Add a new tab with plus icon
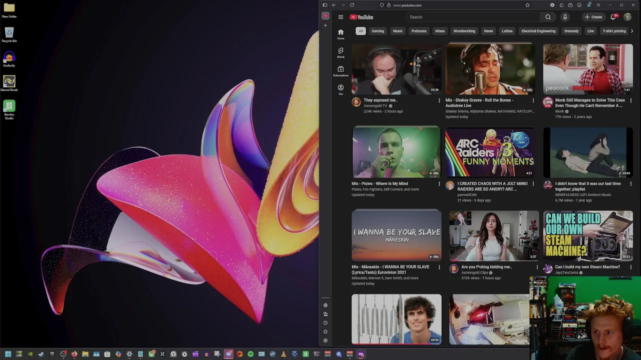 pyautogui.click(x=326, y=25)
